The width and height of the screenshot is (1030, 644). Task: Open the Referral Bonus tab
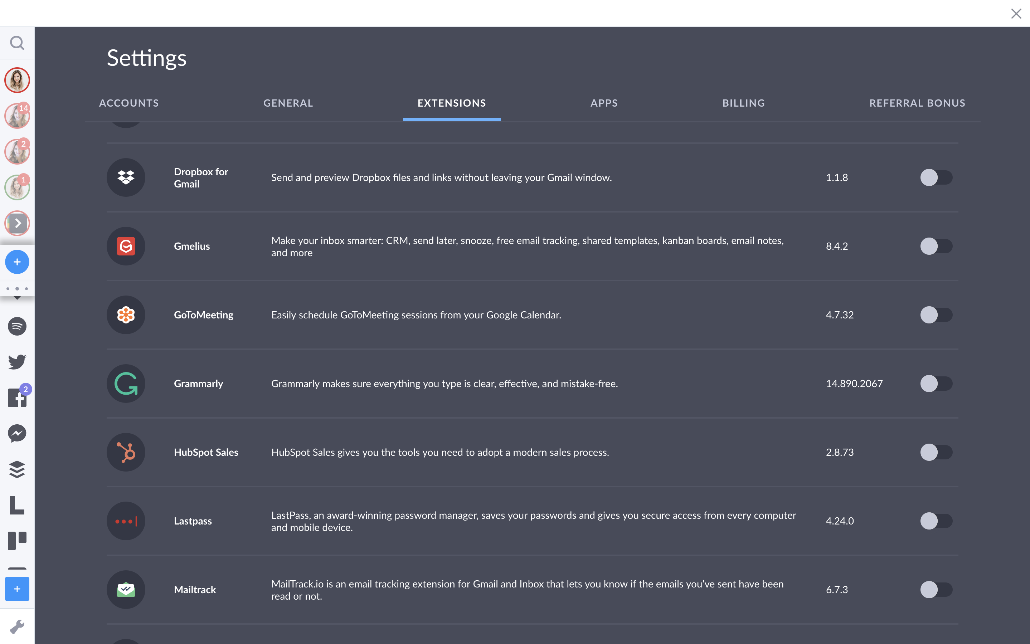click(918, 103)
